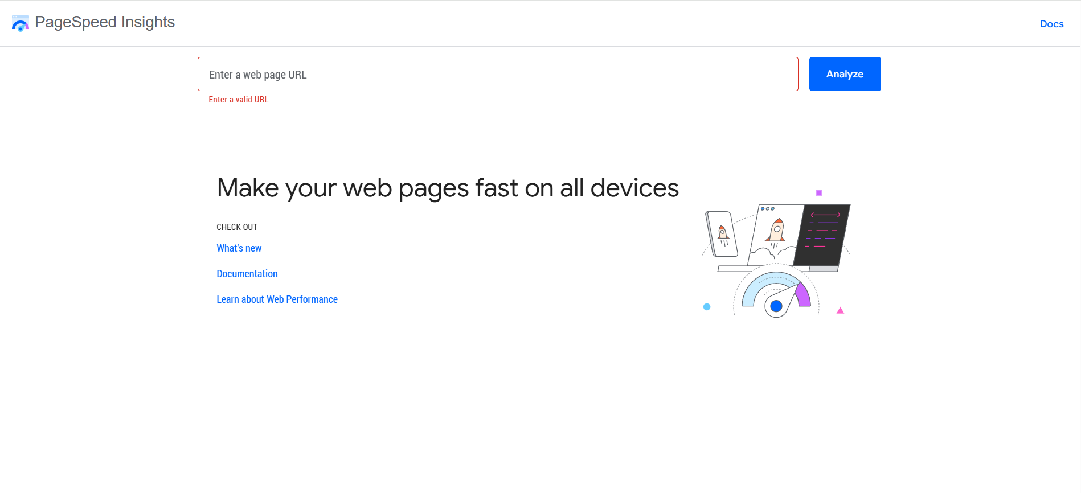Click the pink triangle decoration right of the gauge
Image resolution: width=1081 pixels, height=493 pixels.
point(840,310)
